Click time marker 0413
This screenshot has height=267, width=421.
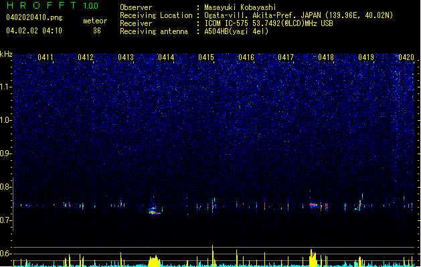[x=126, y=57]
